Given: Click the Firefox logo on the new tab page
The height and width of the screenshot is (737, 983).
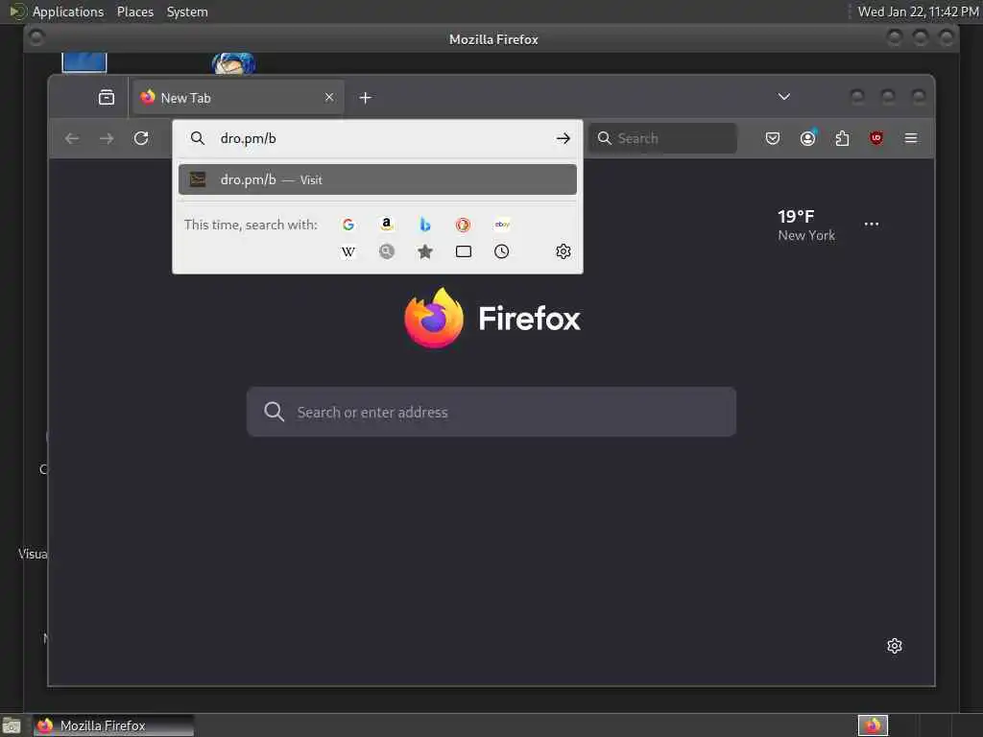Looking at the screenshot, I should (x=434, y=318).
